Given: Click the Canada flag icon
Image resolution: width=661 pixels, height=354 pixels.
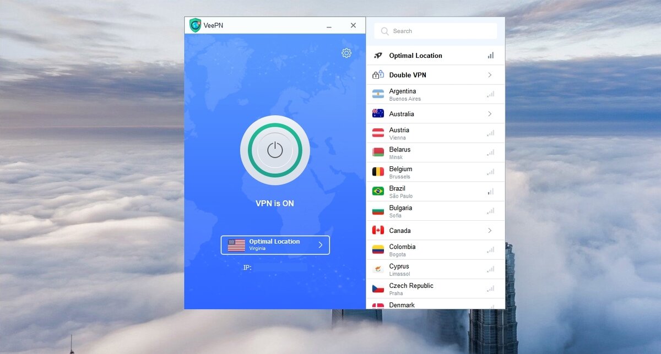Looking at the screenshot, I should tap(378, 230).
